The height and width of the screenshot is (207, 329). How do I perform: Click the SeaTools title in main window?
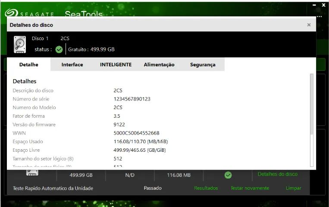point(84,13)
